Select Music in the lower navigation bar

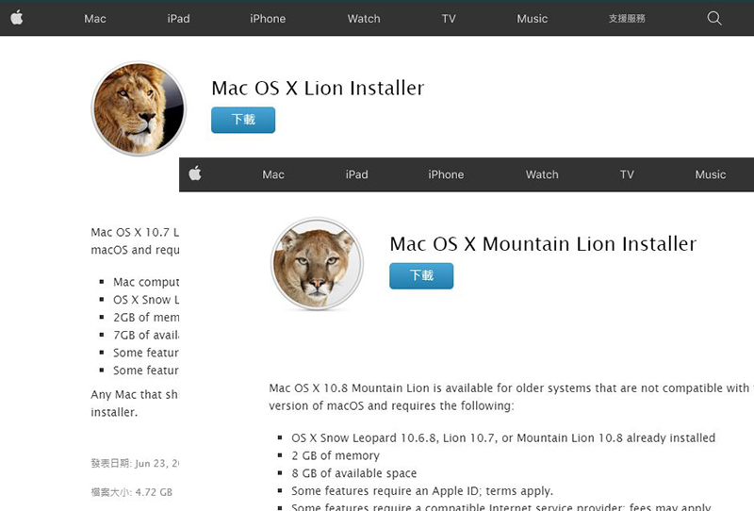tap(711, 174)
